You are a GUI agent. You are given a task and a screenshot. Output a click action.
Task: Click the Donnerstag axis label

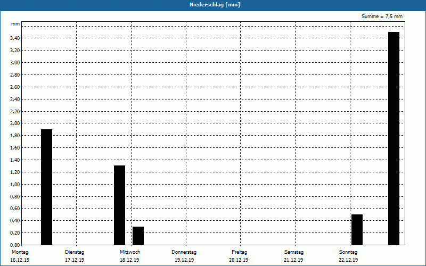(184, 252)
